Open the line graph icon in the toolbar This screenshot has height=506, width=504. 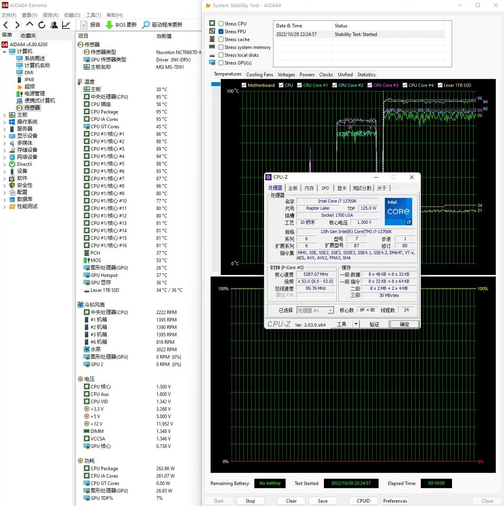[66, 25]
